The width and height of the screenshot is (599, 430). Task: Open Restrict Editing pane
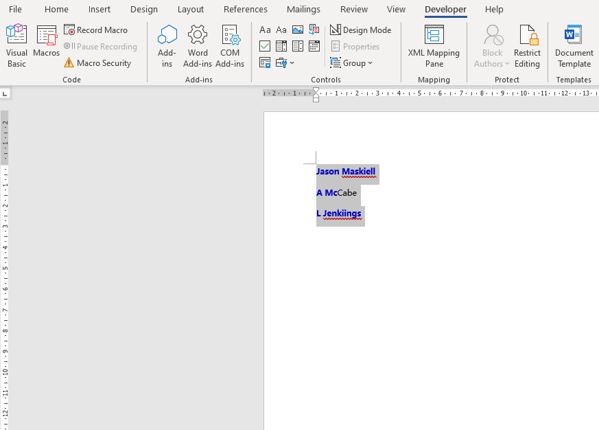click(527, 46)
